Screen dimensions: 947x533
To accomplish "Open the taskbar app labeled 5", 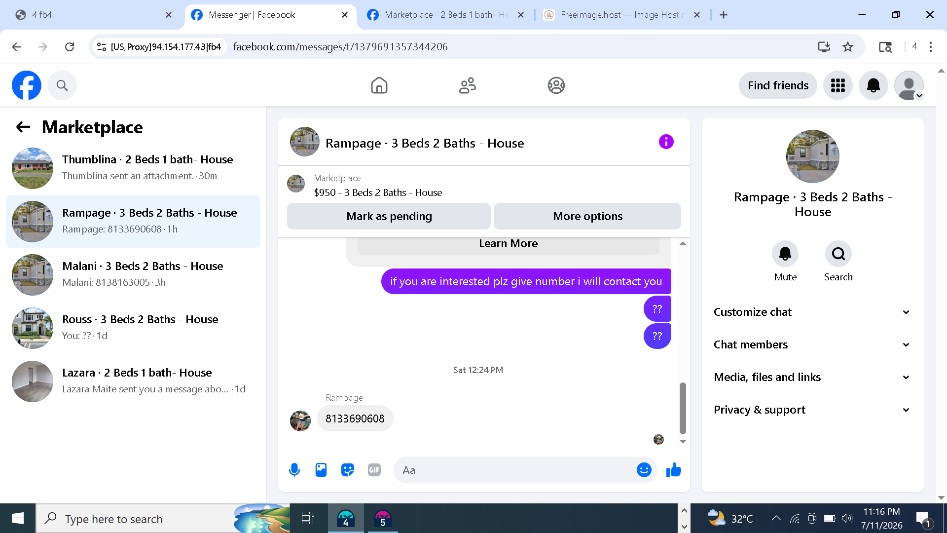I will click(x=382, y=518).
